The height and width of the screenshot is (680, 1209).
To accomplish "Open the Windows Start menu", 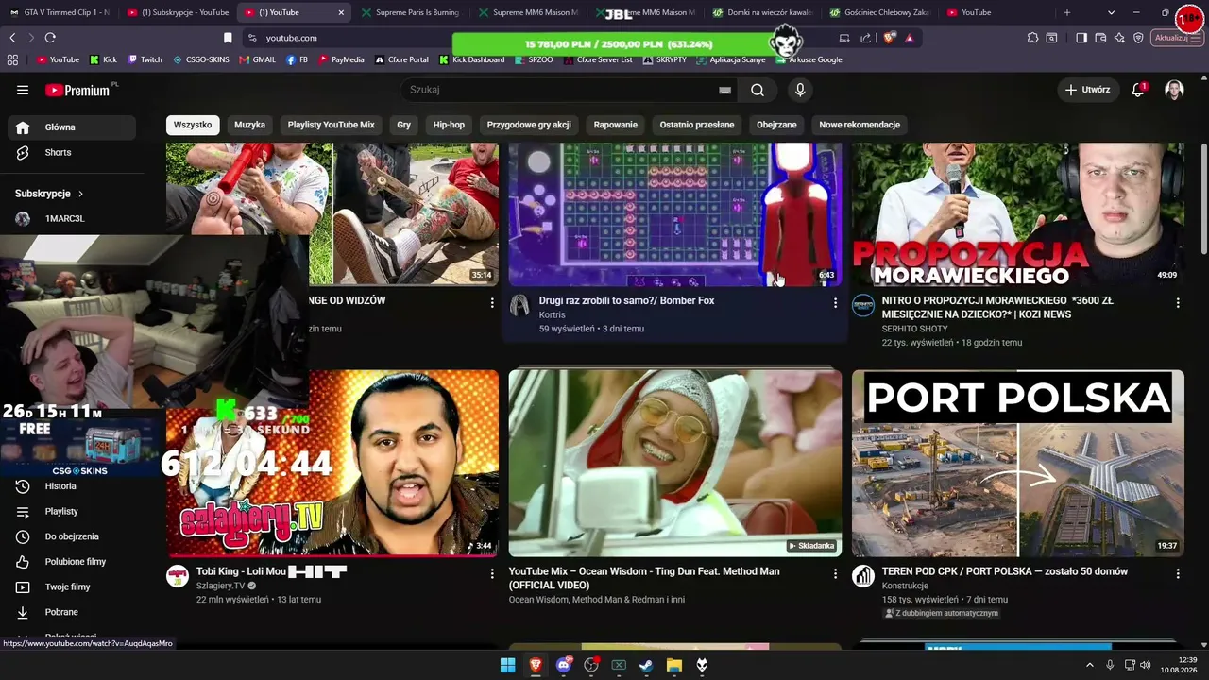I will point(507,665).
